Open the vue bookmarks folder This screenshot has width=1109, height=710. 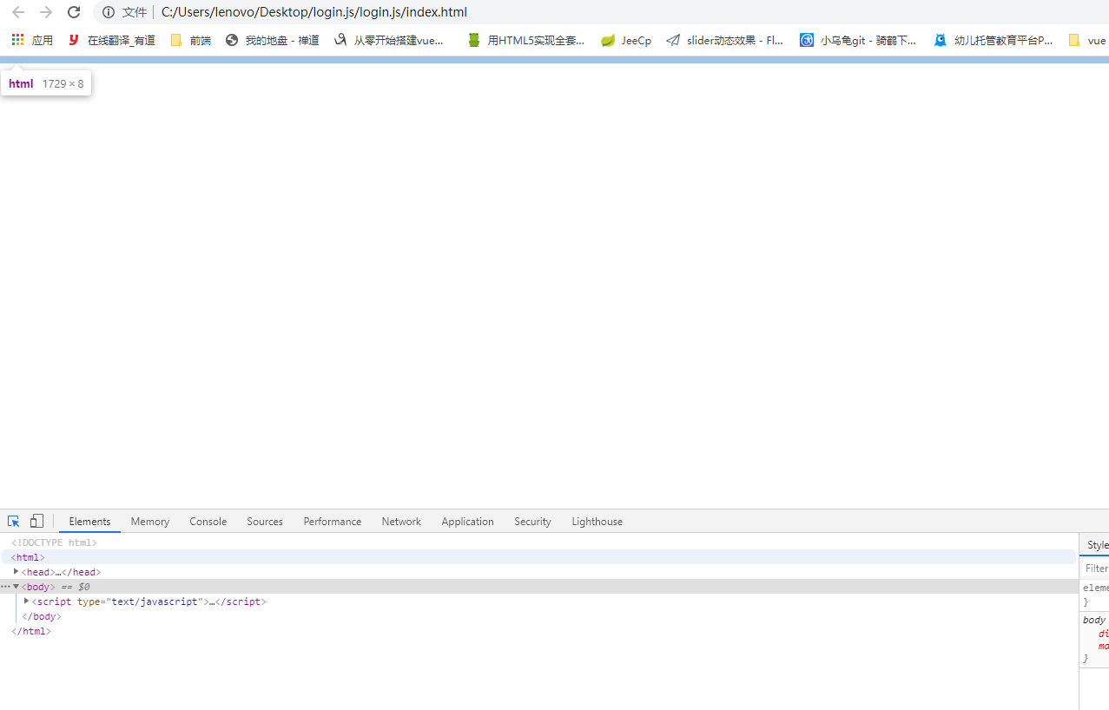(1087, 40)
